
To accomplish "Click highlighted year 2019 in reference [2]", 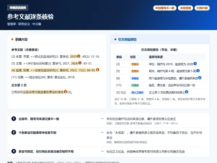I will (73, 57).
